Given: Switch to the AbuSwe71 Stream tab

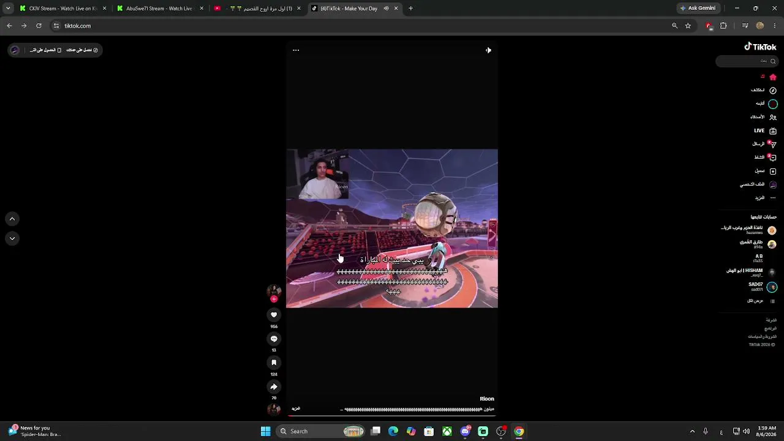Looking at the screenshot, I should (160, 9).
